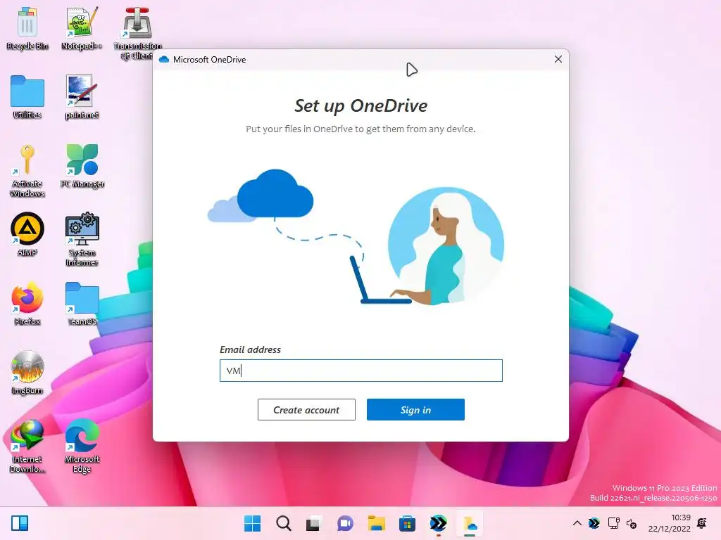The width and height of the screenshot is (721, 540).
Task: Open the Utilities folder
Action: pyautogui.click(x=27, y=97)
